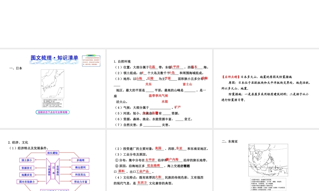
Task: Click the heading '一、日本'
Action: pos(16,68)
